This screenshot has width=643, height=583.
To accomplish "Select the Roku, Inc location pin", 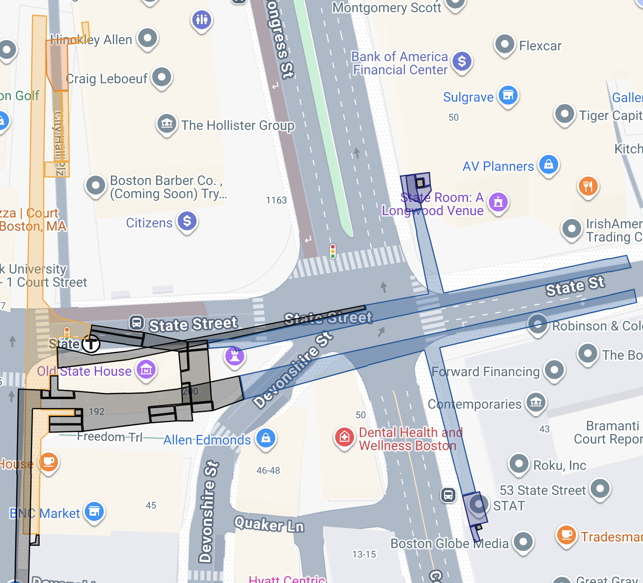I will click(x=519, y=464).
